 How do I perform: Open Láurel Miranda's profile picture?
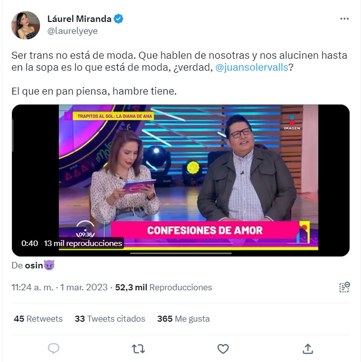(x=25, y=25)
